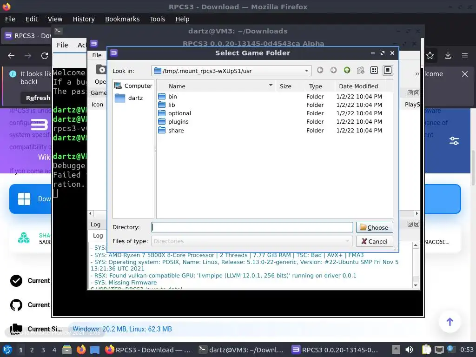476x357 pixels.
Task: Switch file dialog to list view
Action: tap(374, 71)
